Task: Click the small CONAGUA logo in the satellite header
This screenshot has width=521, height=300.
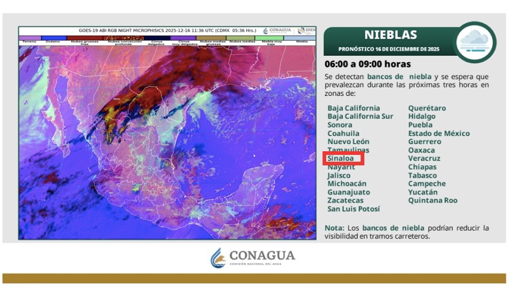Action: pos(277,31)
